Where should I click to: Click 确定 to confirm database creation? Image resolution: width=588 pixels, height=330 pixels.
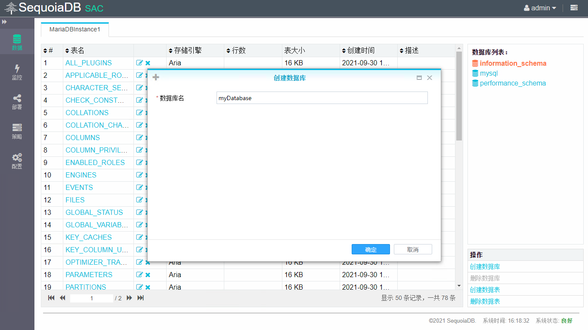371,250
